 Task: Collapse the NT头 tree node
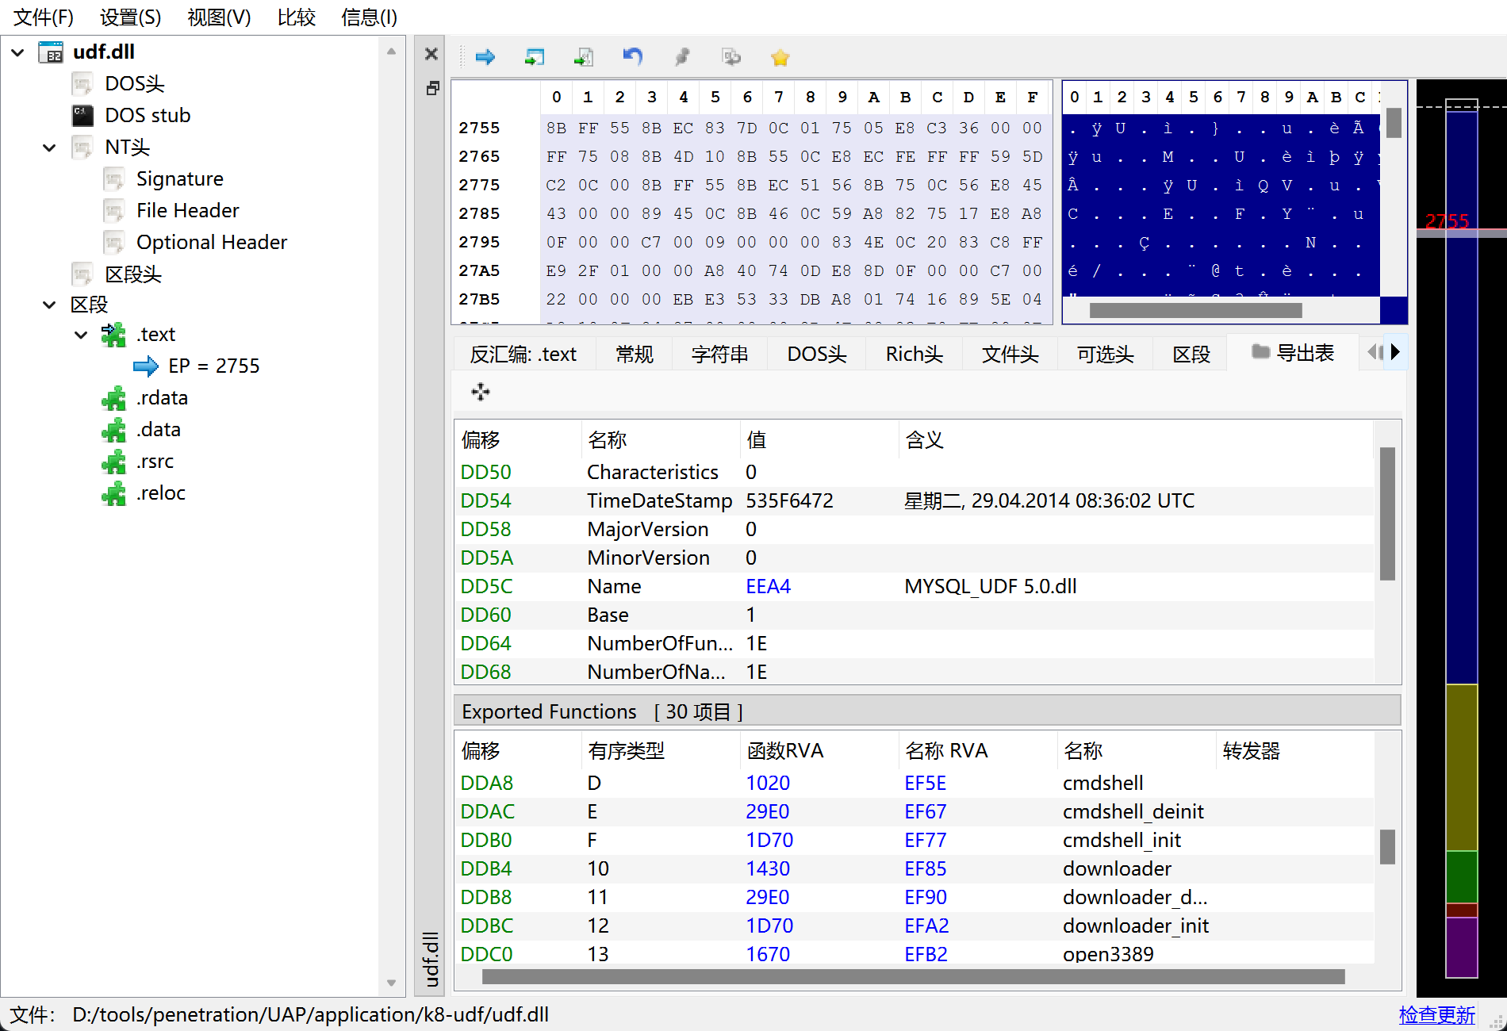[x=49, y=148]
